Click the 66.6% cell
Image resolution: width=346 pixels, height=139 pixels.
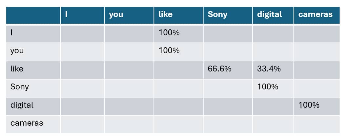(228, 70)
